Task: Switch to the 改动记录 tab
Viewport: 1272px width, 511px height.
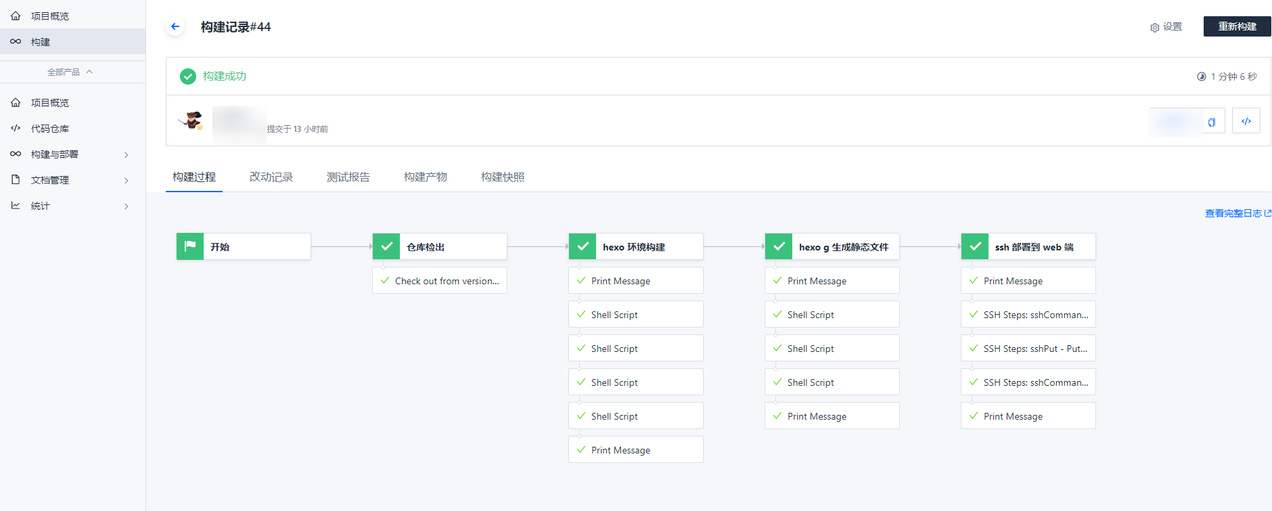Action: [271, 177]
